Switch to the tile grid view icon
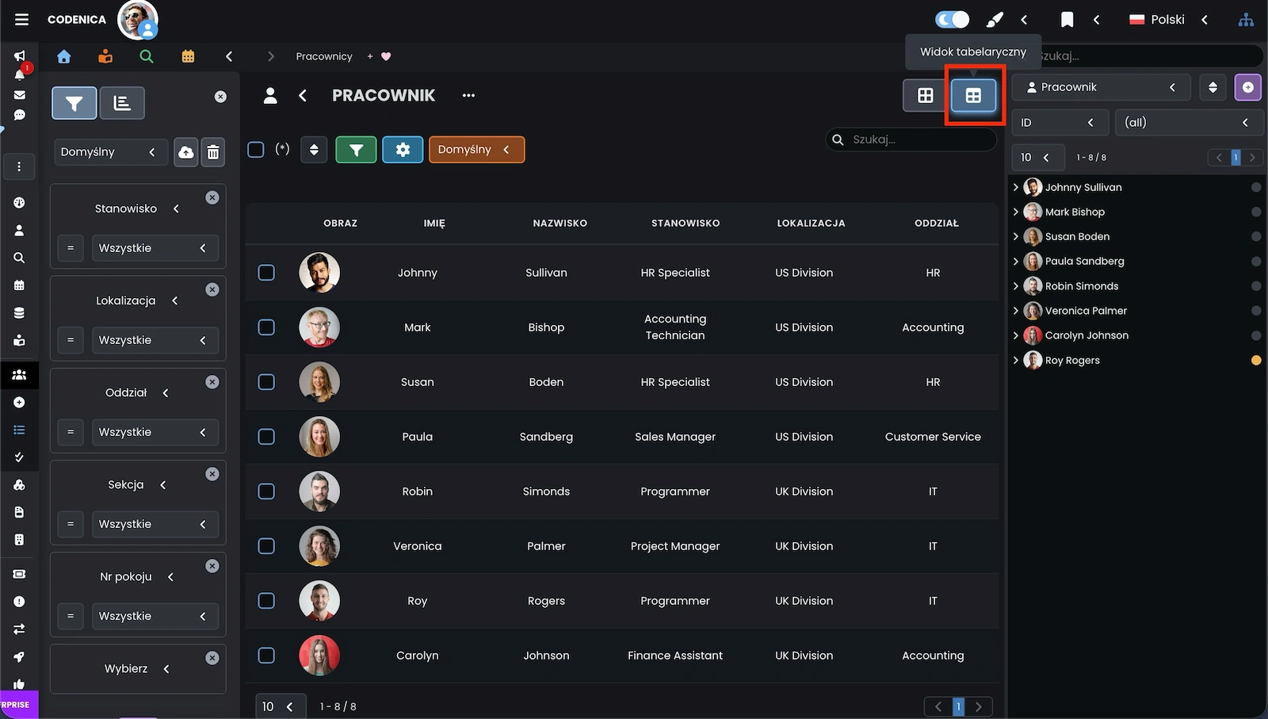The height and width of the screenshot is (719, 1268). [925, 96]
